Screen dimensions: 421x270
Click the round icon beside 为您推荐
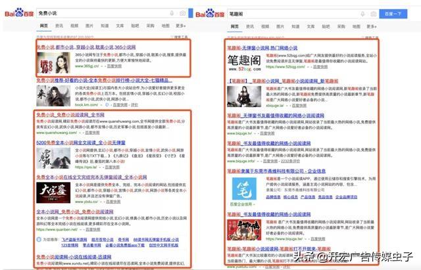tap(39, 239)
